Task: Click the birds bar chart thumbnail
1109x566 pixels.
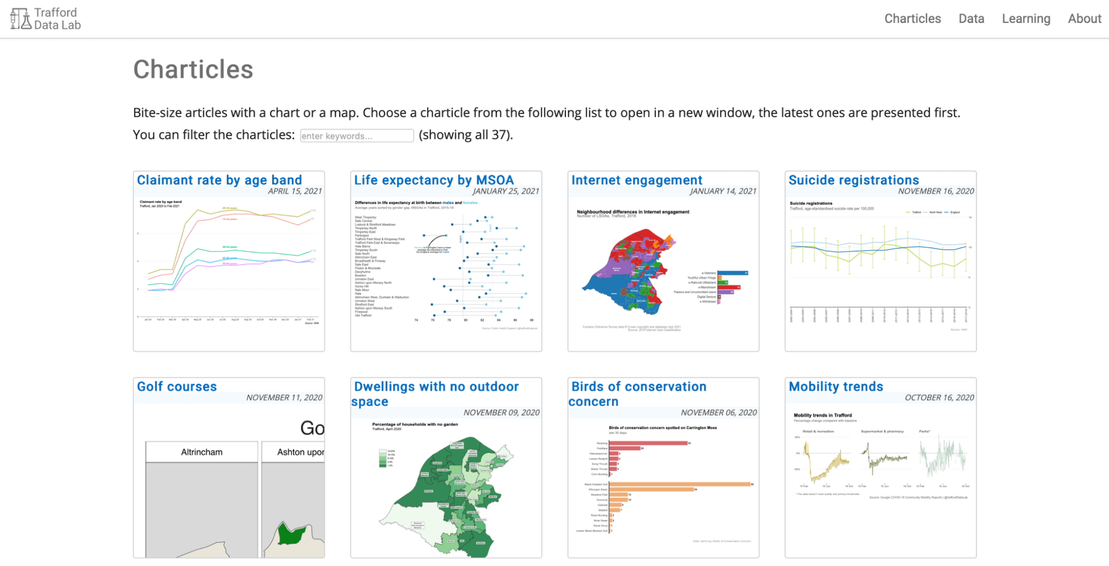Action: (664, 484)
